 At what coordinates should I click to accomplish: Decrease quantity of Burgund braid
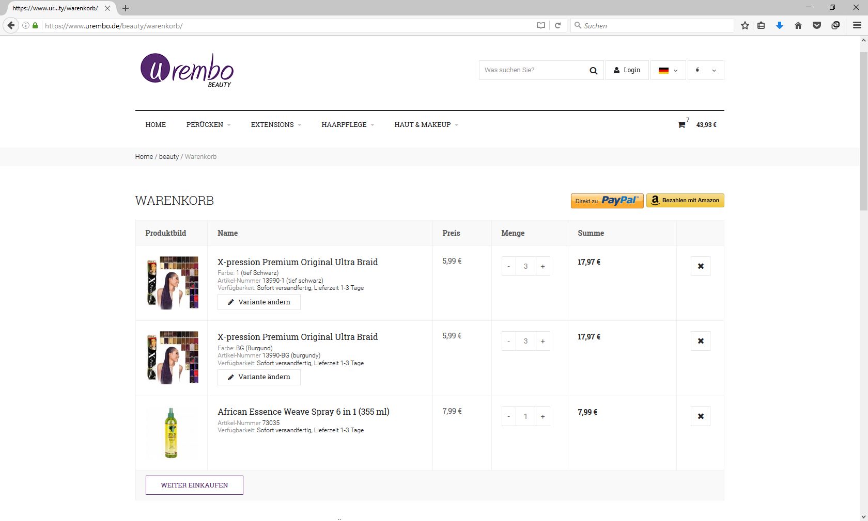[508, 341]
